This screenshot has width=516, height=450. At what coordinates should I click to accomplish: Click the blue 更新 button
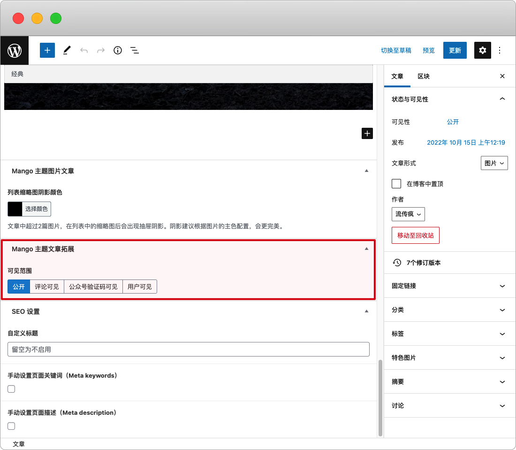(x=455, y=50)
